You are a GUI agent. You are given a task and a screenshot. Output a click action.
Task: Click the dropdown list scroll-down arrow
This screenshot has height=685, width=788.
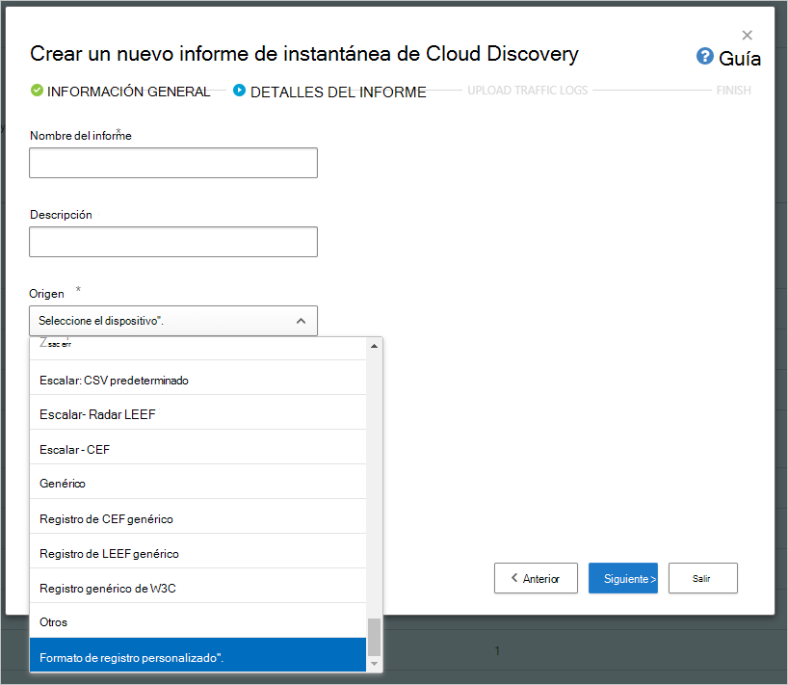[x=374, y=664]
